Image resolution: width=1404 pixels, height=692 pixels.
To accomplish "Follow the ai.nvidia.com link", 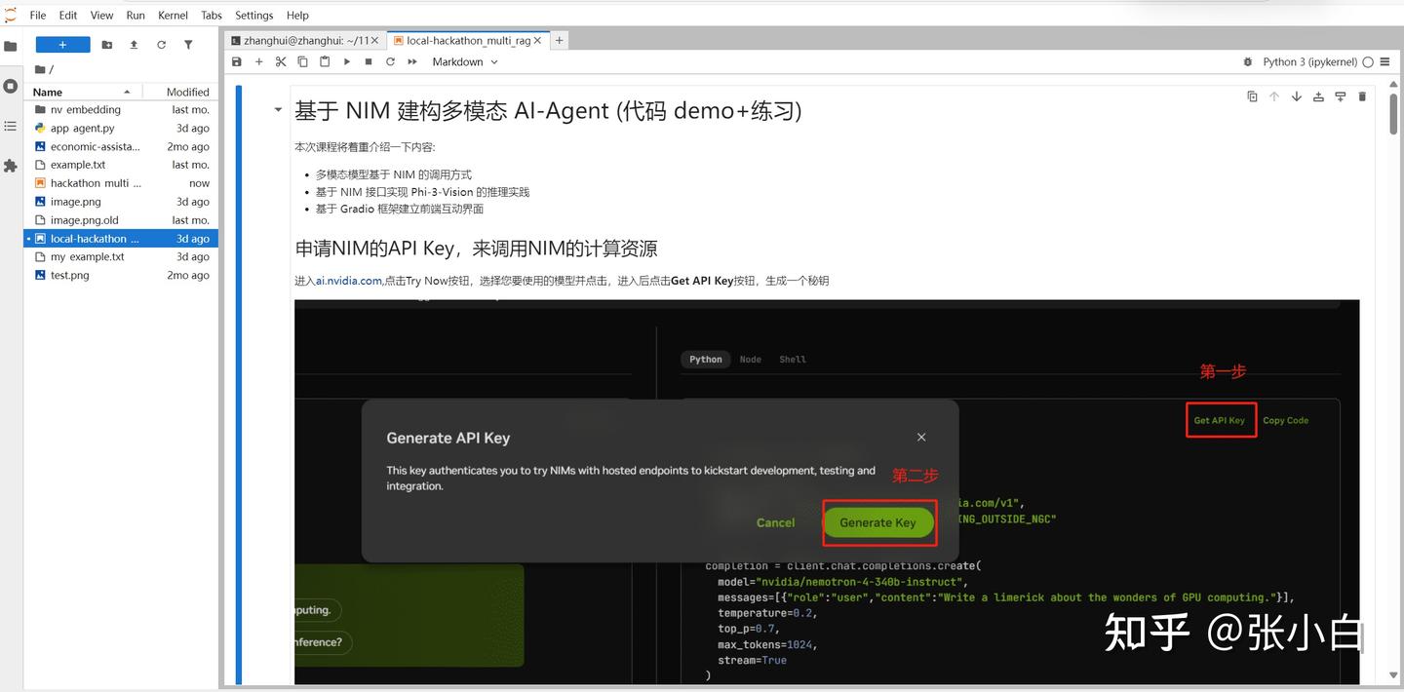I will click(x=349, y=281).
